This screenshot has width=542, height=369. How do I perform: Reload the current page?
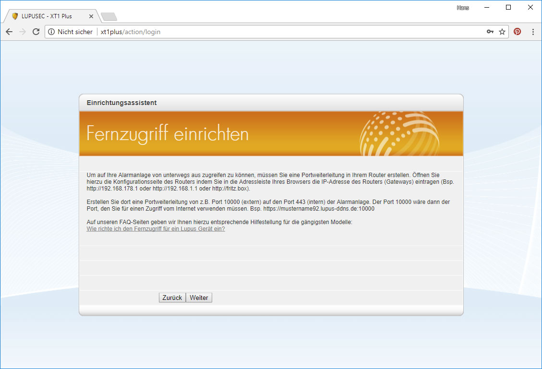click(36, 32)
